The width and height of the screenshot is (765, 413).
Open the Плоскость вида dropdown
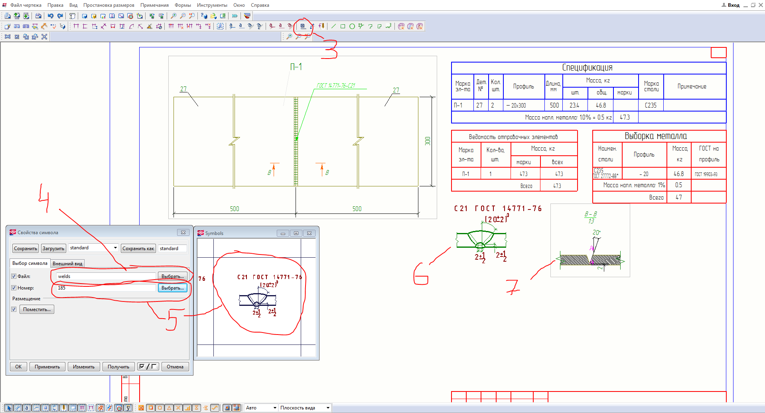(328, 408)
